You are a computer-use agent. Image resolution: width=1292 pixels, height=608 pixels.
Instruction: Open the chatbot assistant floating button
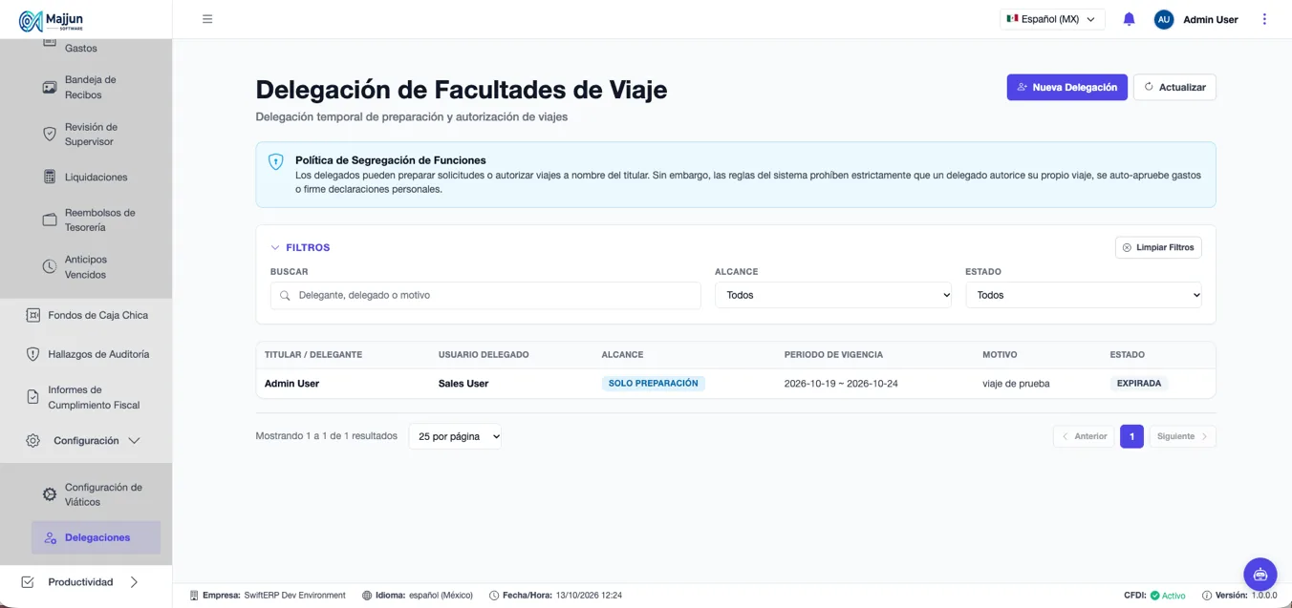click(x=1260, y=575)
